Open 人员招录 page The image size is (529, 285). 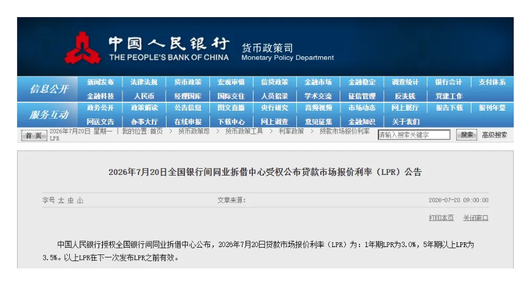274,96
